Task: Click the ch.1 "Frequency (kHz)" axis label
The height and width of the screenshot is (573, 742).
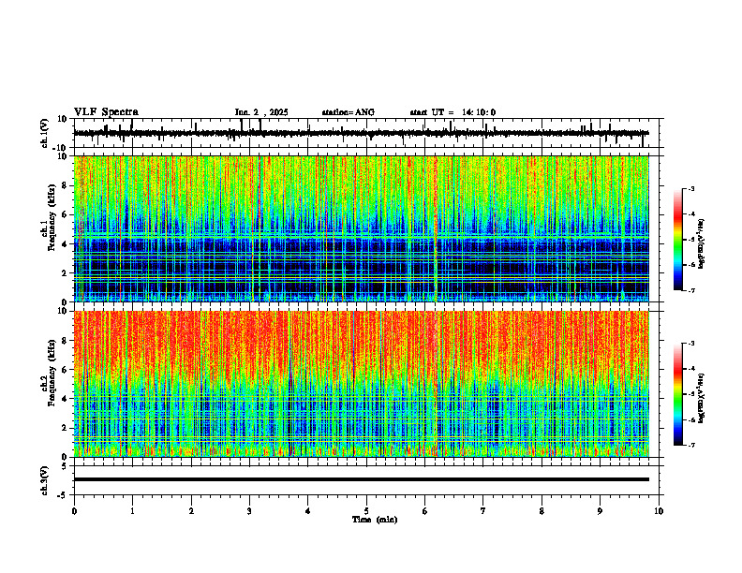Action: [x=52, y=215]
